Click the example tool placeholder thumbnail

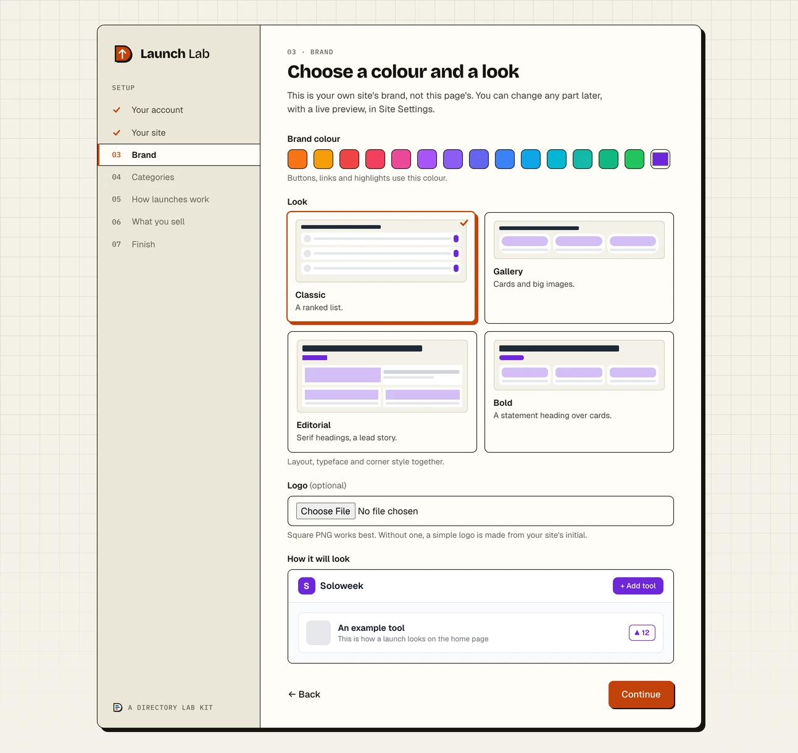[x=318, y=633]
